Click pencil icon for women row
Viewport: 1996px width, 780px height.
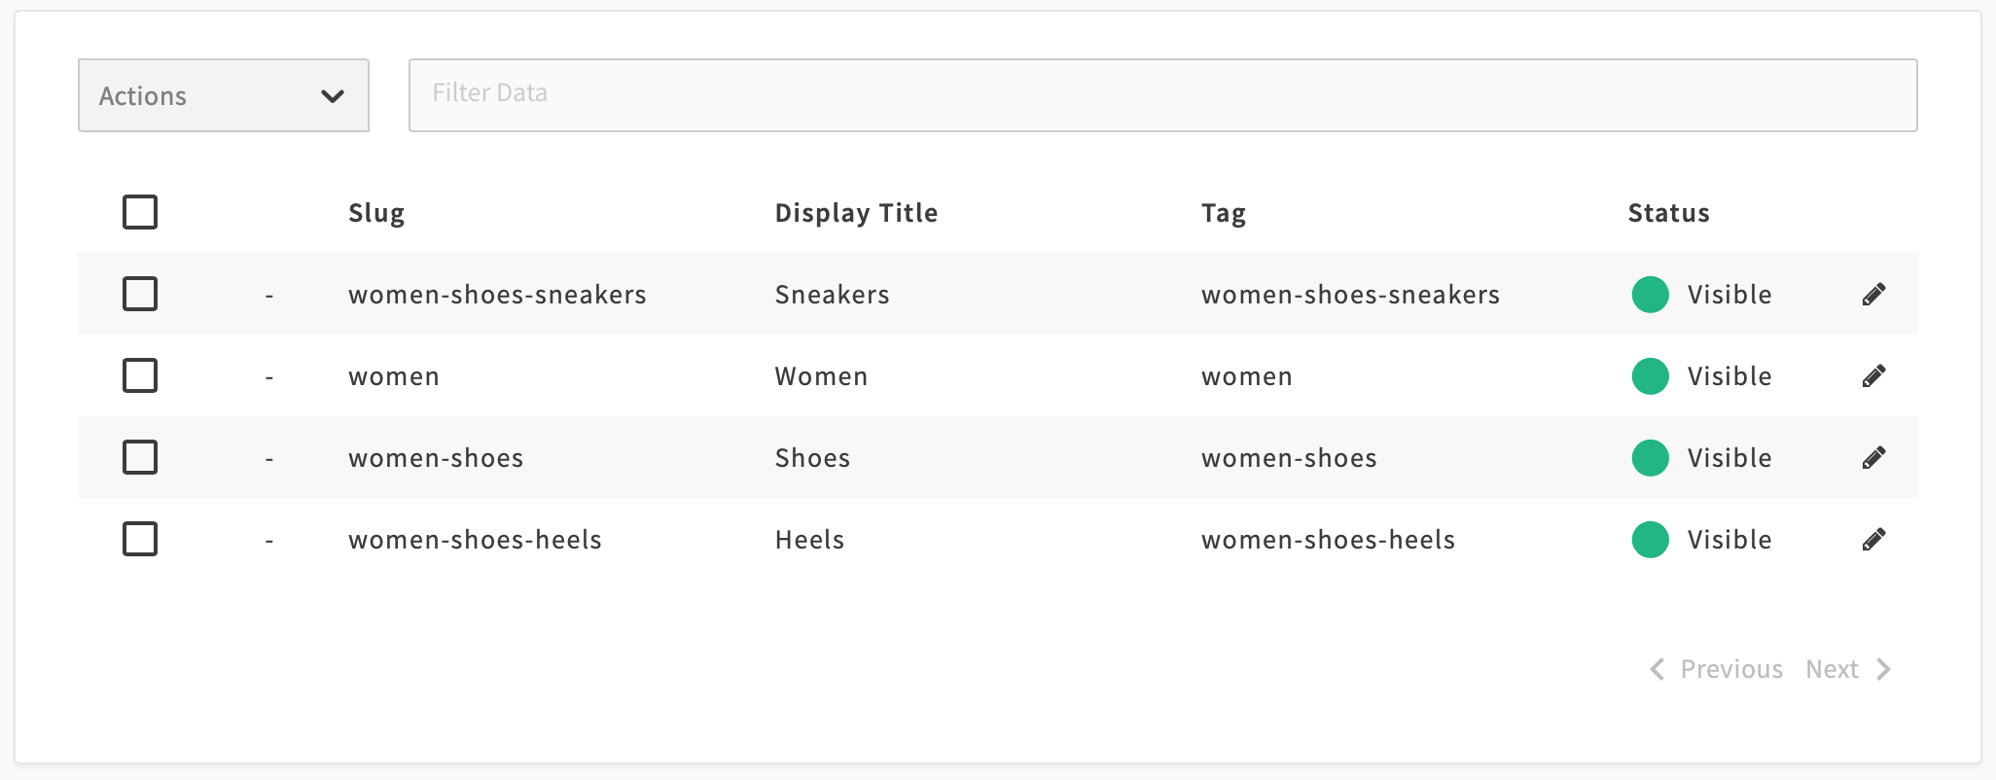coord(1873,376)
